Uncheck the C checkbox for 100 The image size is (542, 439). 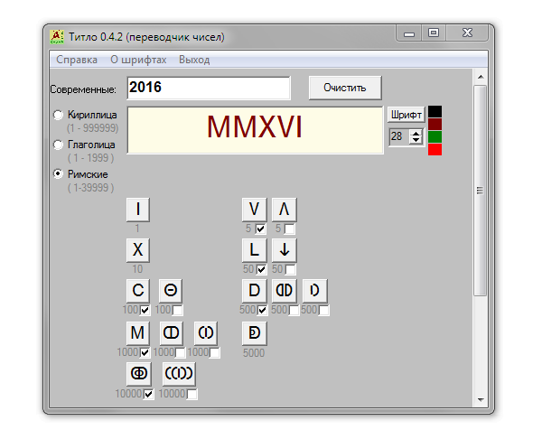pyautogui.click(x=145, y=310)
